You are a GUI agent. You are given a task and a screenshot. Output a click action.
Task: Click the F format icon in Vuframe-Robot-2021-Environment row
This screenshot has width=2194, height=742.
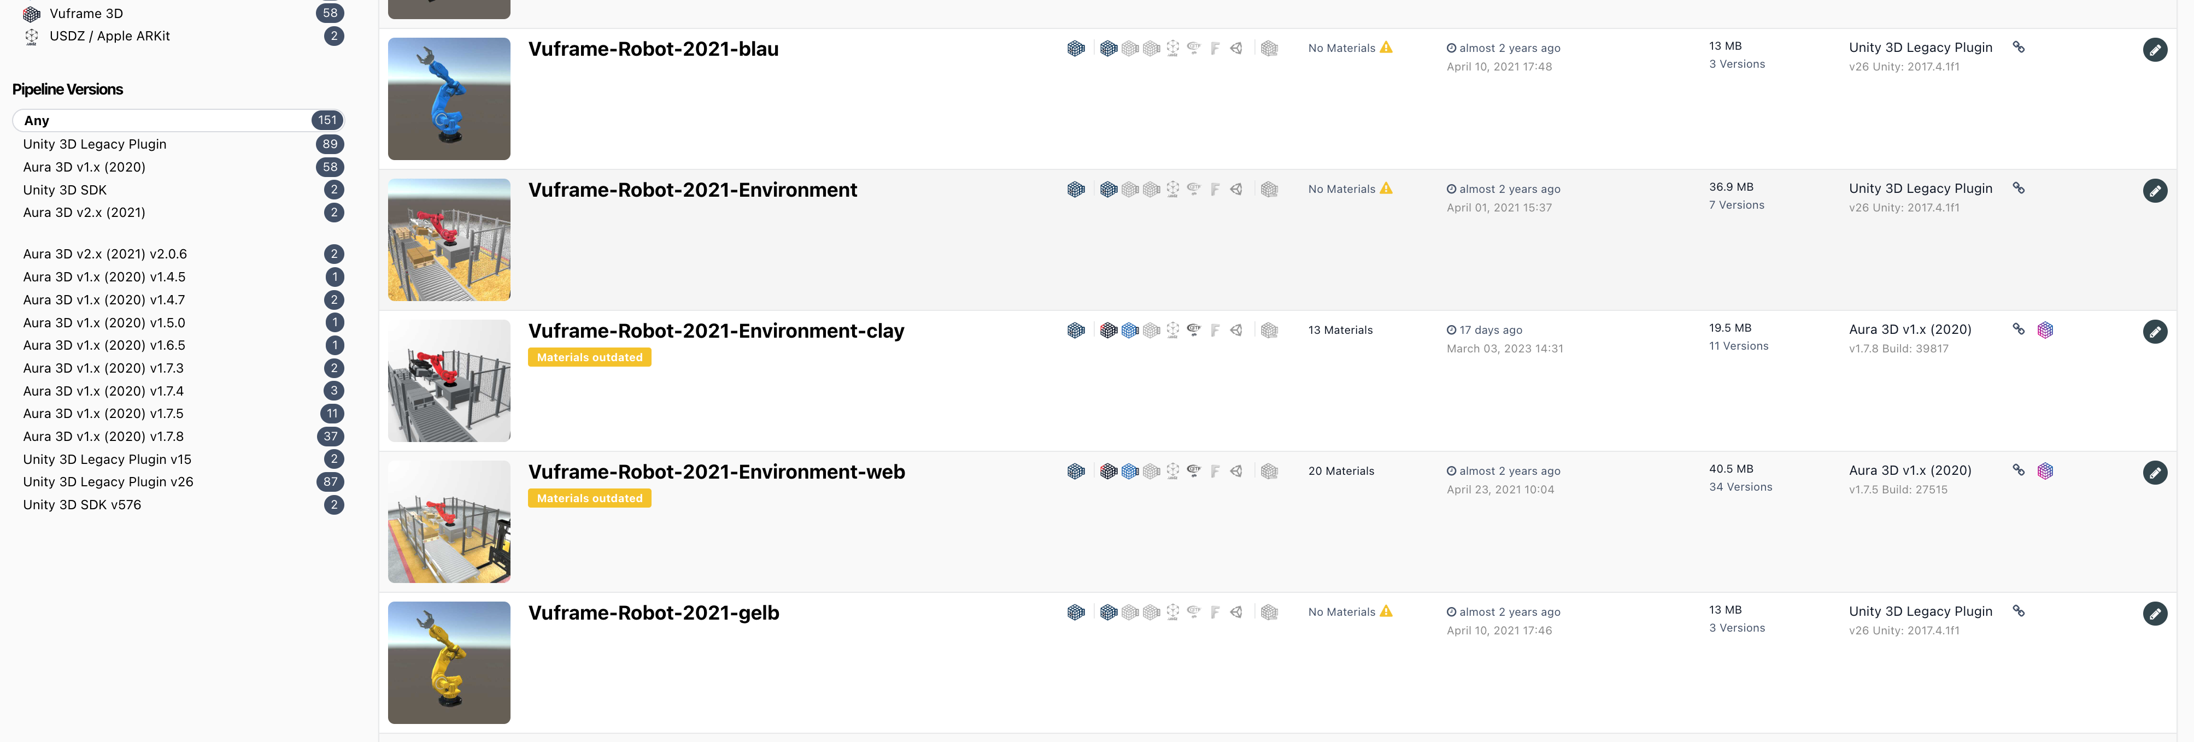[1216, 190]
